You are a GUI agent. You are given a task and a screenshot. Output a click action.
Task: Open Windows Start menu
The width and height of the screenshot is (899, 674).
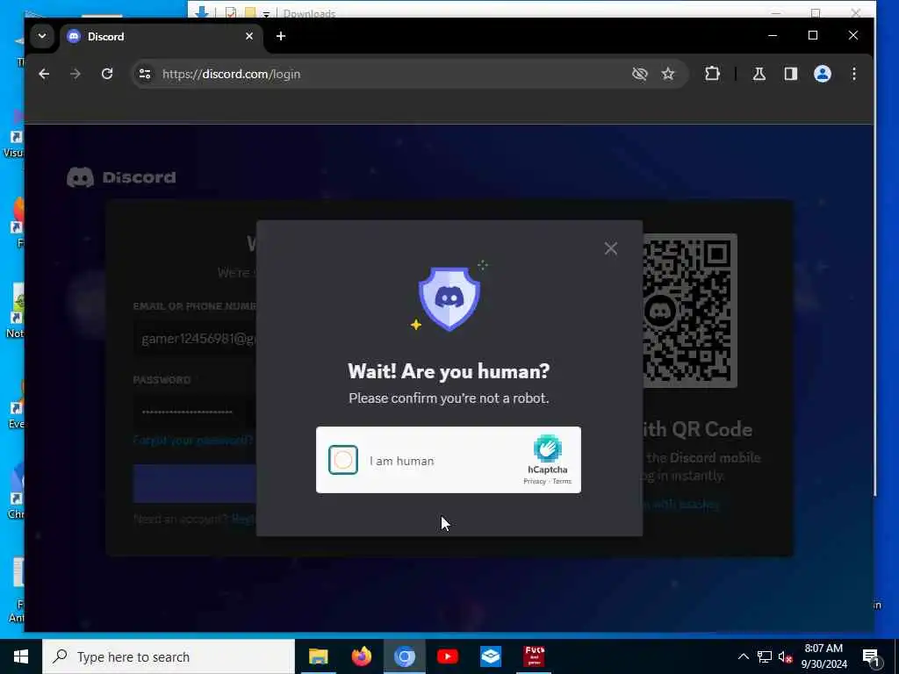point(21,656)
